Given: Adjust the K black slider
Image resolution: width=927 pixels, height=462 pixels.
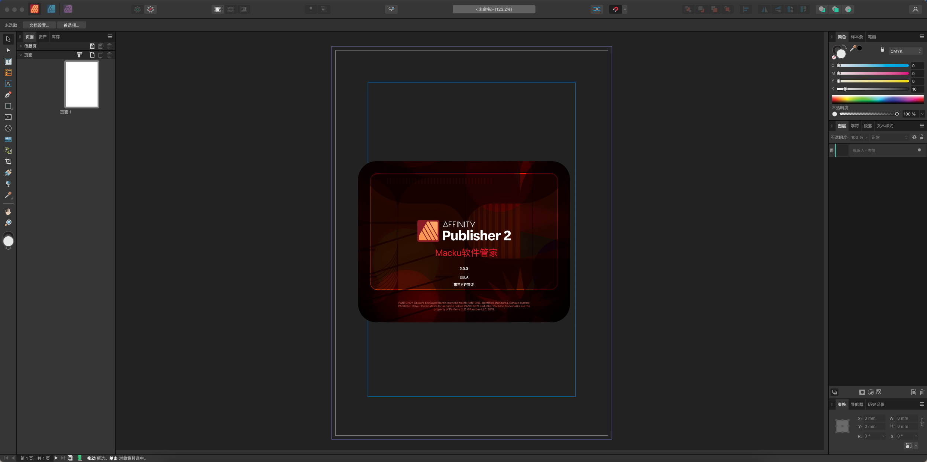Looking at the screenshot, I should 873,89.
